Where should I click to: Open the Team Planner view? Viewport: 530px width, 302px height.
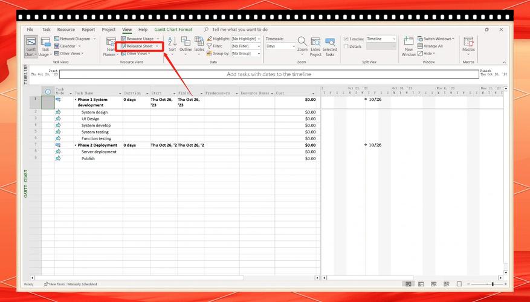(x=110, y=46)
